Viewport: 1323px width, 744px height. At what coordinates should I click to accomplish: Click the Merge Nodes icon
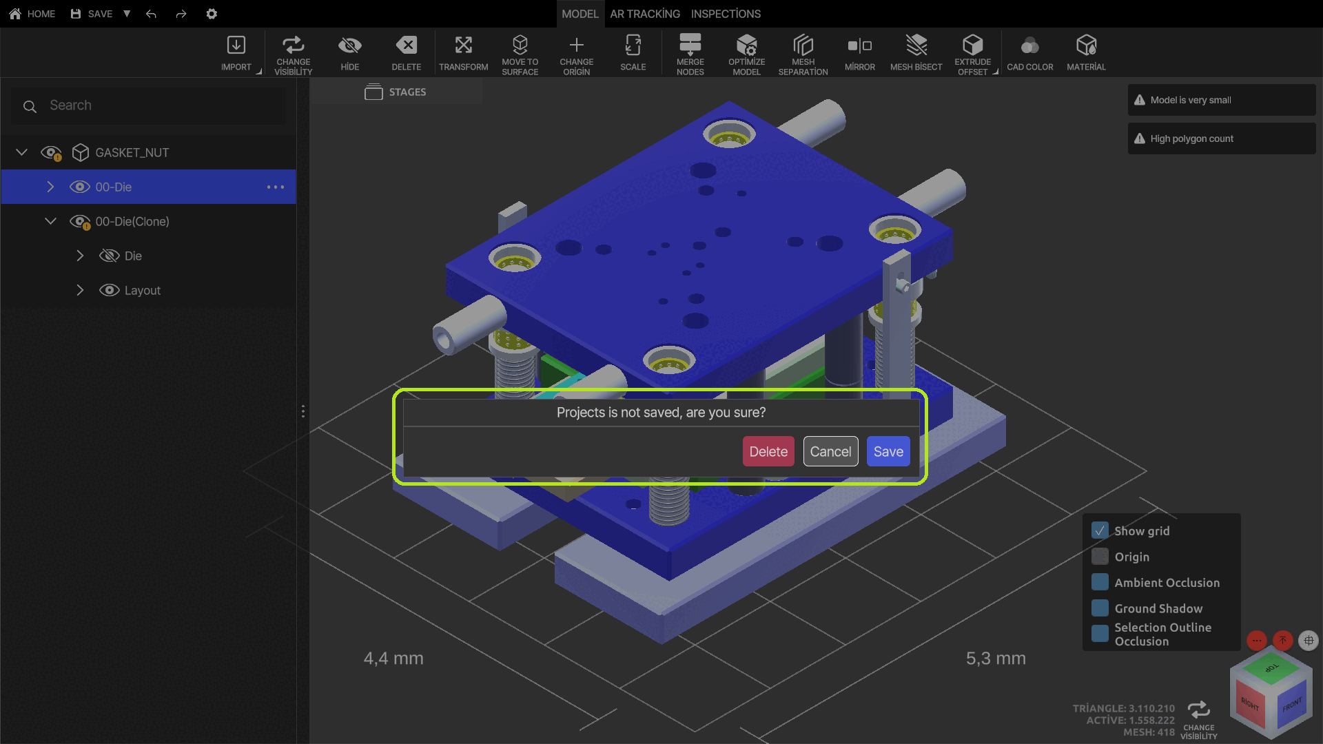(x=690, y=45)
